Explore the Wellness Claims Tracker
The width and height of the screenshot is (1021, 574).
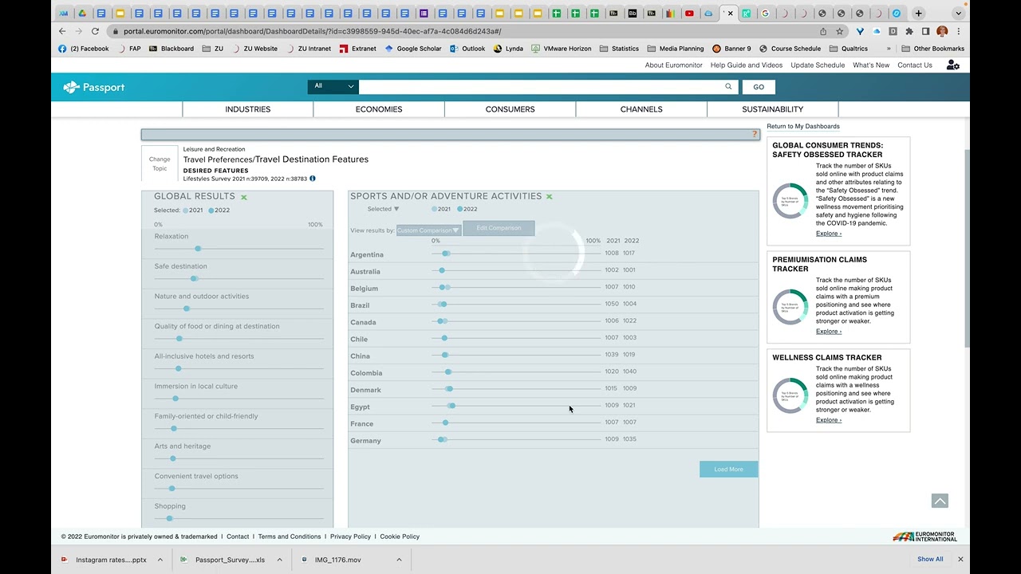(829, 420)
